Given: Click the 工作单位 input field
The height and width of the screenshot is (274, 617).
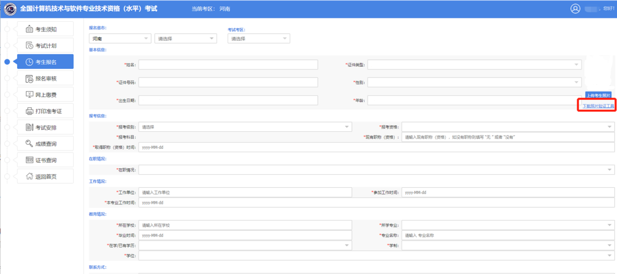Looking at the screenshot, I should click(x=245, y=193).
